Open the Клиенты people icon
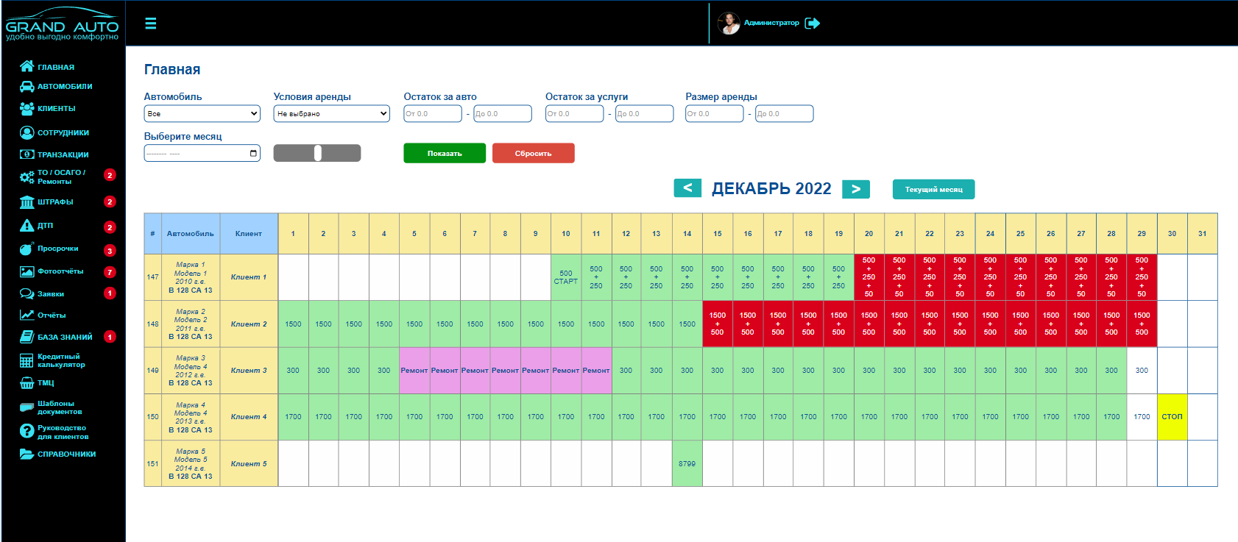Image resolution: width=1238 pixels, height=542 pixels. point(26,108)
